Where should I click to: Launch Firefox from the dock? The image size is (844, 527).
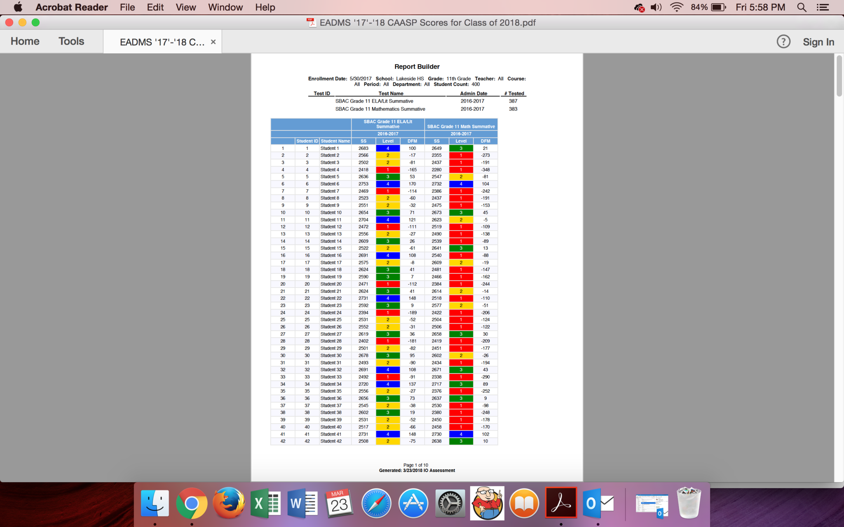point(228,503)
